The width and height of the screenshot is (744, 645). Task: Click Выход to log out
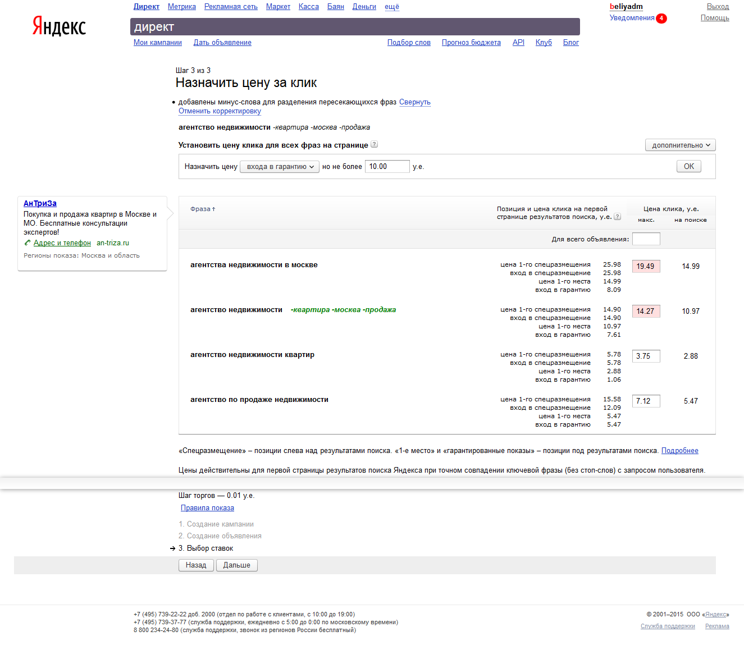(718, 7)
